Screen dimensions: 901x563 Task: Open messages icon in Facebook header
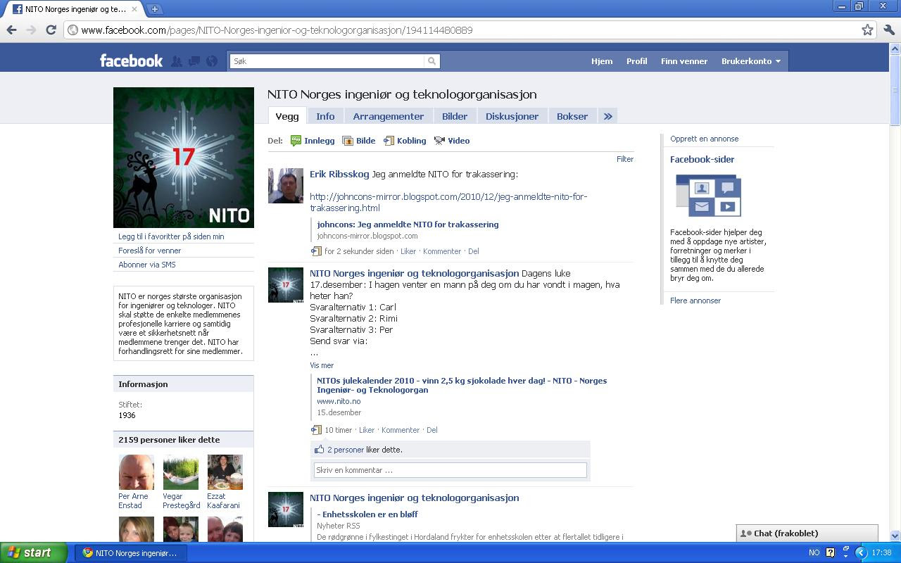[194, 61]
